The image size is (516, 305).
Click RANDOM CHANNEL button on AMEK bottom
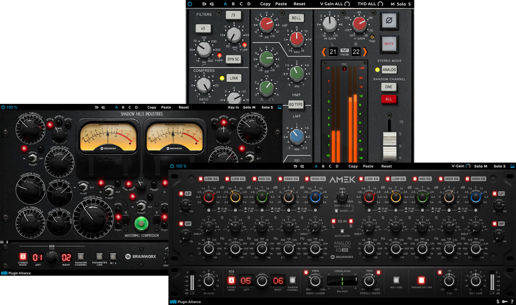(x=292, y=280)
